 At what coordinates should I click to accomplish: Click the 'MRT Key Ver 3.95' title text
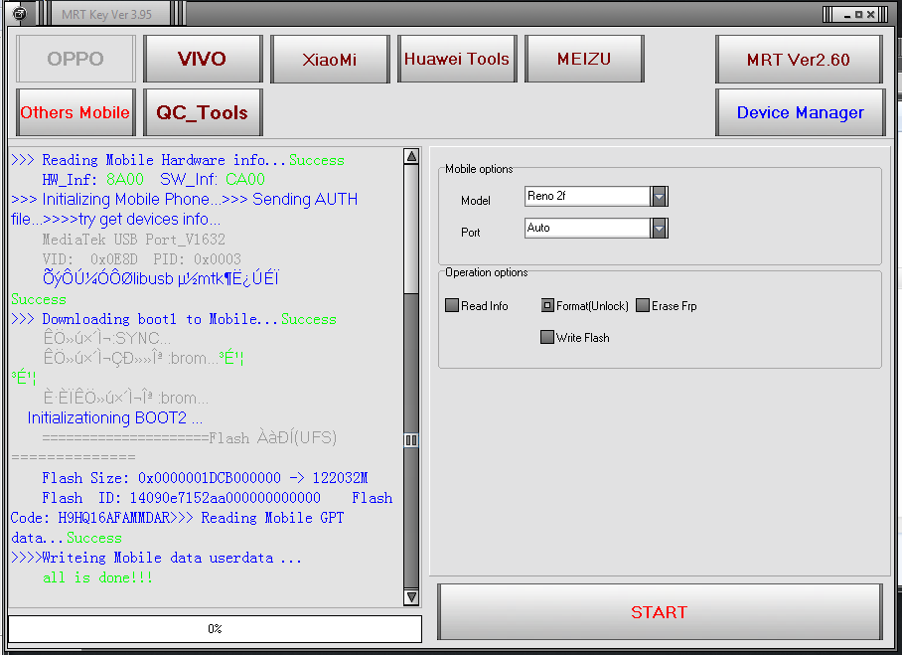tap(106, 14)
